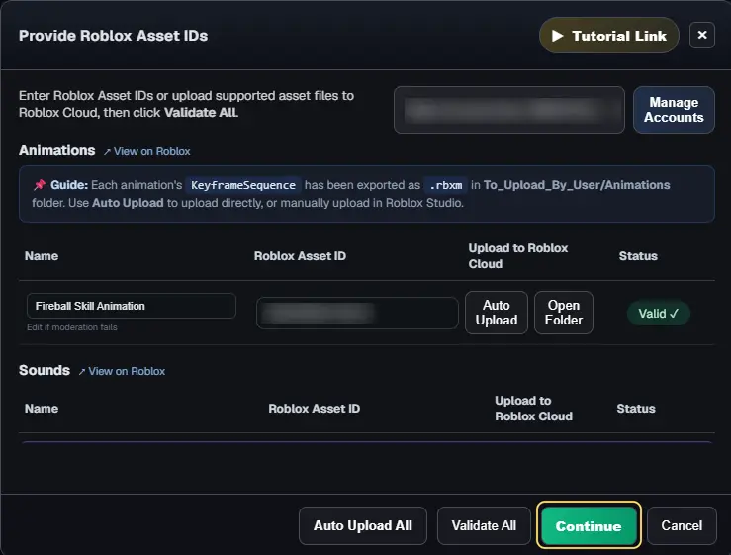The image size is (731, 555).
Task: Click the Animations section heading
Action: click(x=56, y=150)
